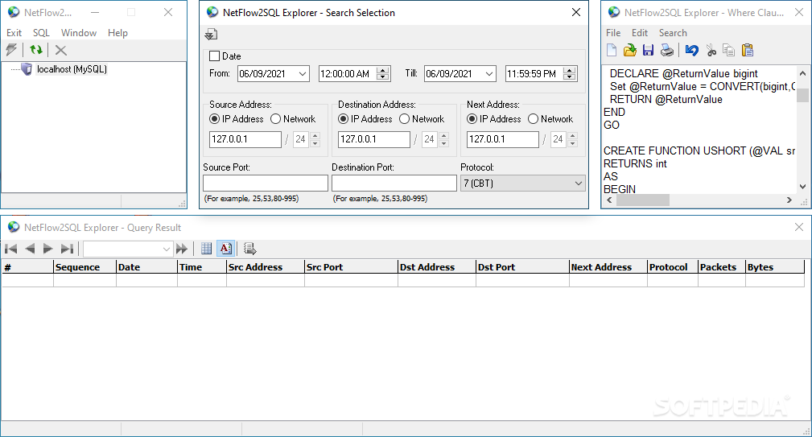Click Copy icon in Where Clause window
This screenshot has height=437, width=812.
(728, 50)
